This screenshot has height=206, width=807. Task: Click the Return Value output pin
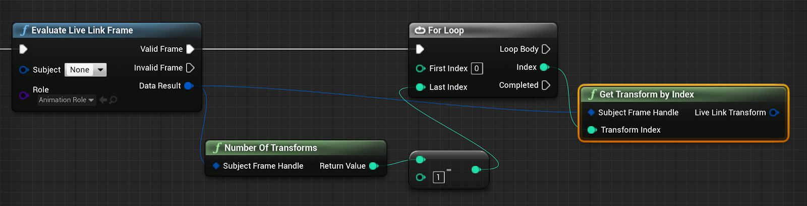374,166
